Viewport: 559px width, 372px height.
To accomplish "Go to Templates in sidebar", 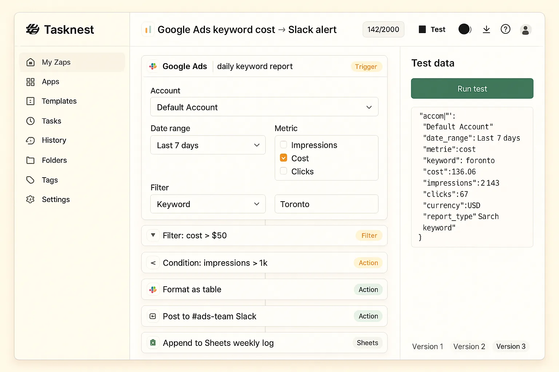I will (72, 101).
